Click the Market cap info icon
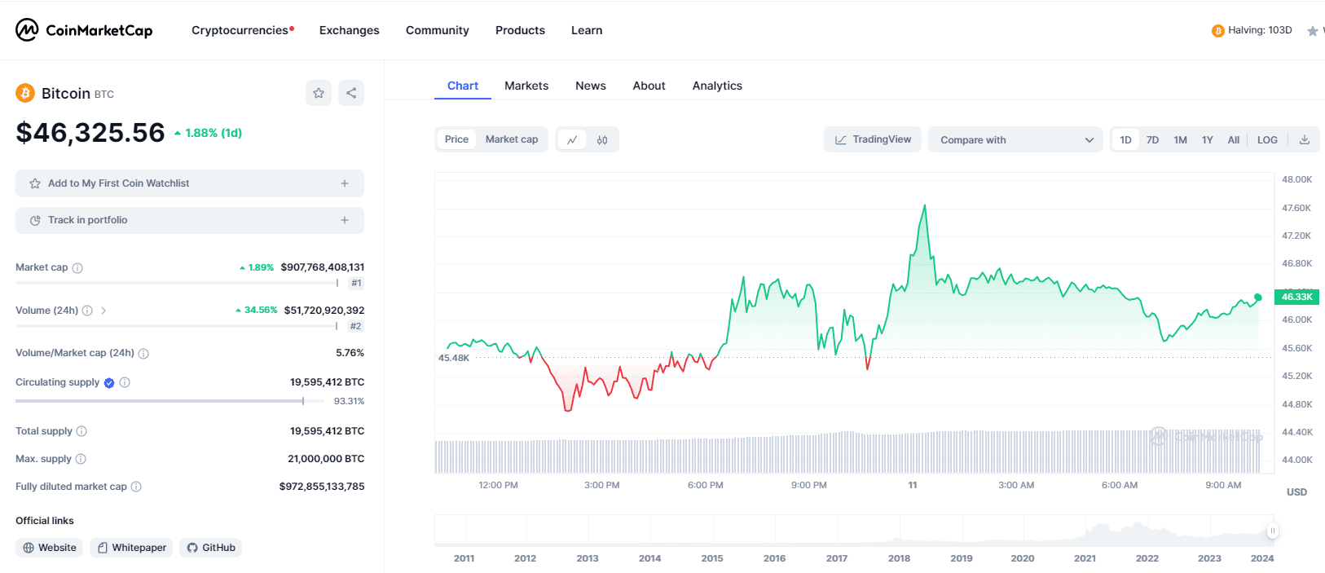Image resolution: width=1325 pixels, height=573 pixels. (x=77, y=268)
